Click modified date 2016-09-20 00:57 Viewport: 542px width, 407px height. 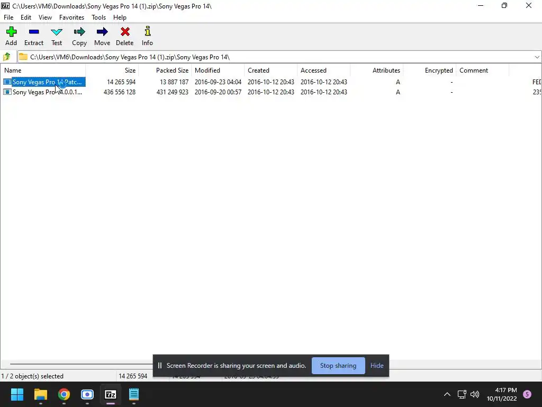coord(218,92)
